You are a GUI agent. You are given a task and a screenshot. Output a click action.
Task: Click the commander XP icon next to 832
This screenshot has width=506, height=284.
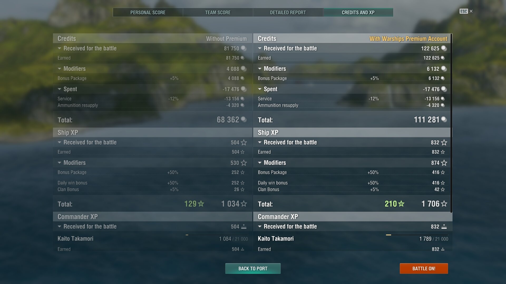point(444,227)
